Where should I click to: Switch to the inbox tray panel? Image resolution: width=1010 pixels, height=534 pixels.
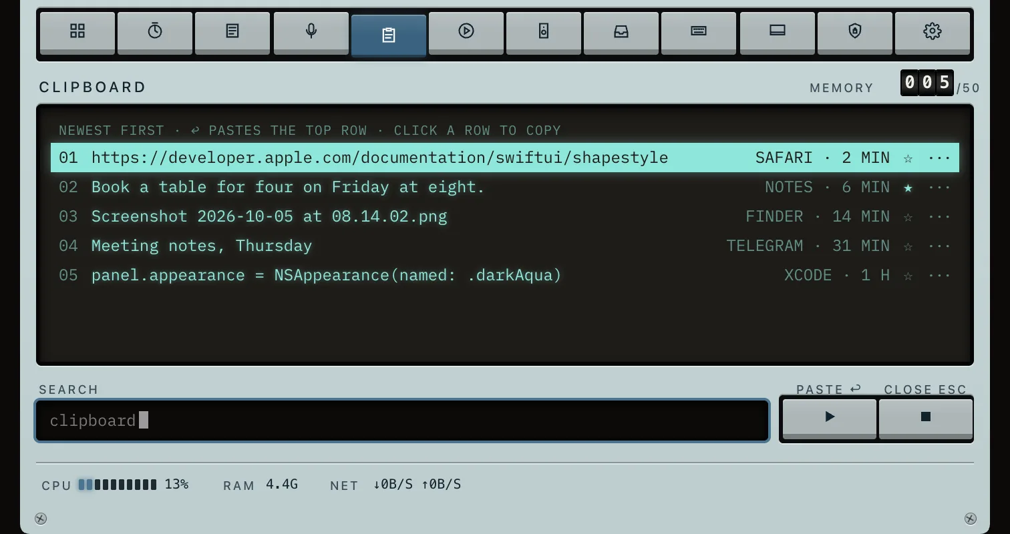point(621,32)
